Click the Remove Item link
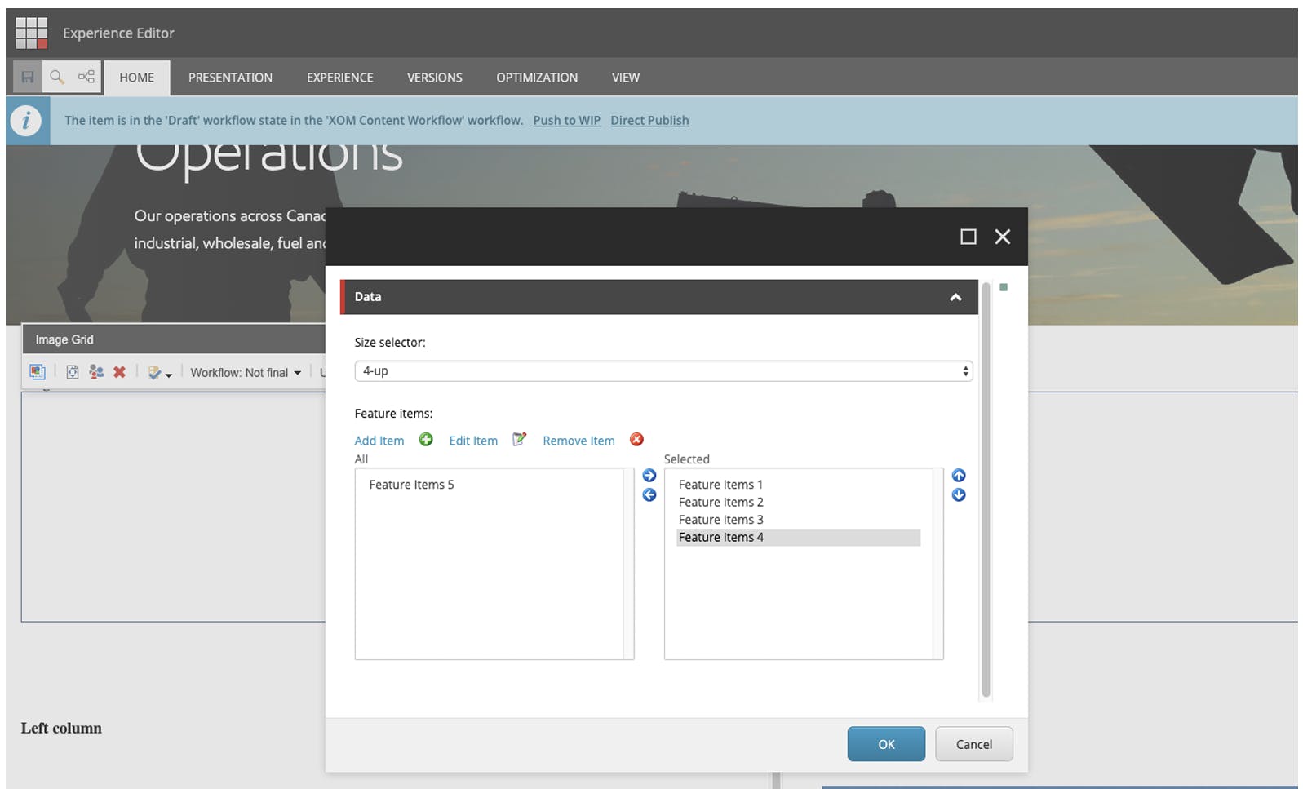Image resolution: width=1303 pixels, height=789 pixels. tap(579, 441)
